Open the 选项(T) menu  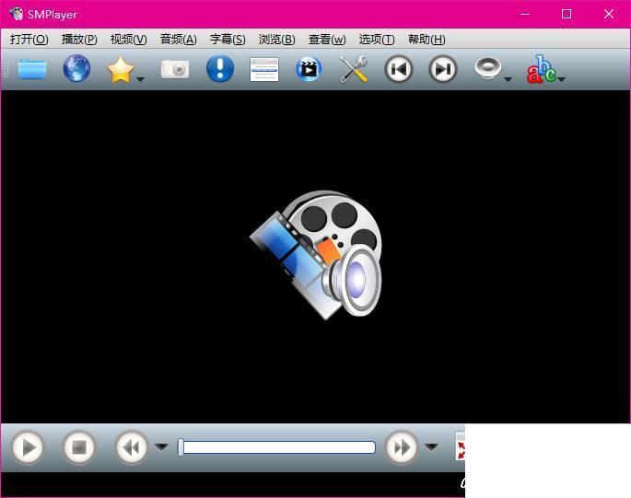377,39
